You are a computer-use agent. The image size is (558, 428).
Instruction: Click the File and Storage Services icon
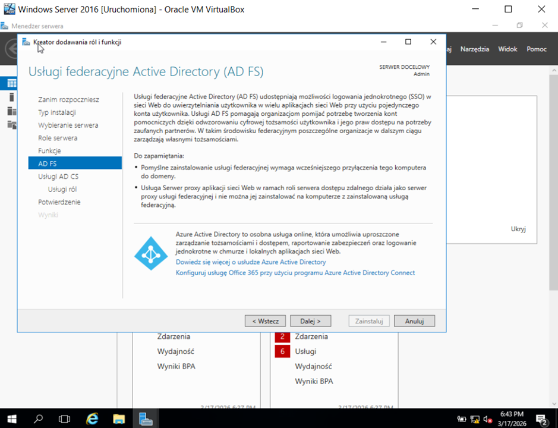click(11, 124)
